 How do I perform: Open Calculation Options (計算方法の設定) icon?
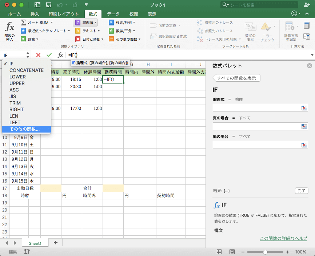[290, 27]
